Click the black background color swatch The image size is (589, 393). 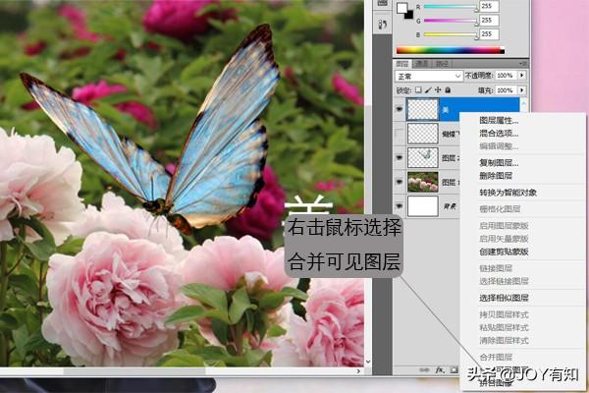coord(409,15)
